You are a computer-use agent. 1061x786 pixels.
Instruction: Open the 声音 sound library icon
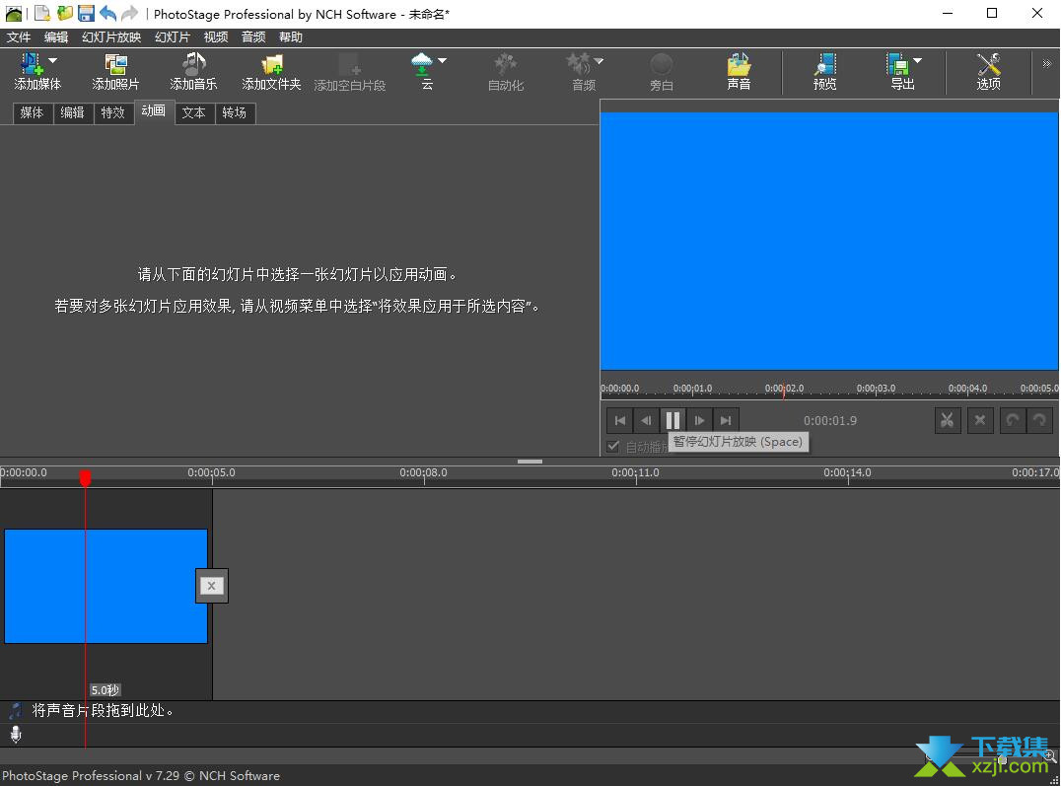tap(739, 71)
